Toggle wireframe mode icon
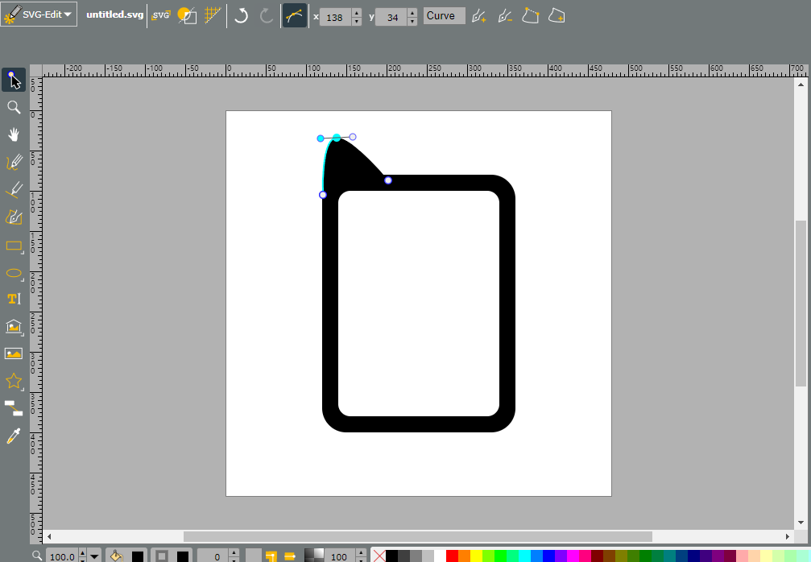This screenshot has width=811, height=562. 187,15
